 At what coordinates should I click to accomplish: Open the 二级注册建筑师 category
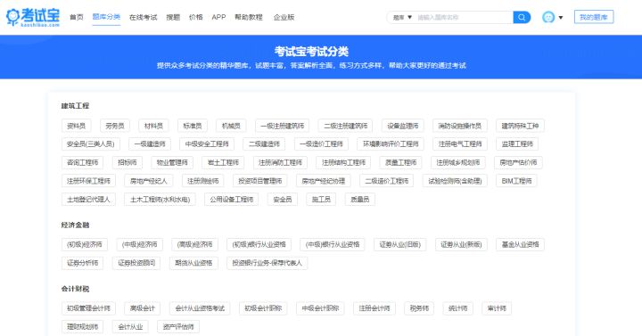(346, 126)
